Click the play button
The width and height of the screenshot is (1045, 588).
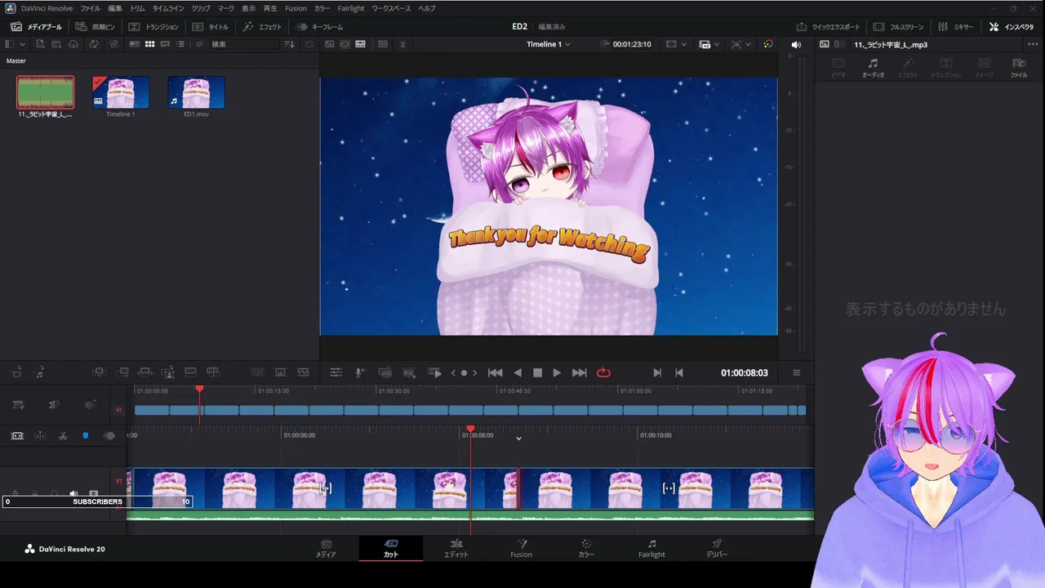pos(557,372)
